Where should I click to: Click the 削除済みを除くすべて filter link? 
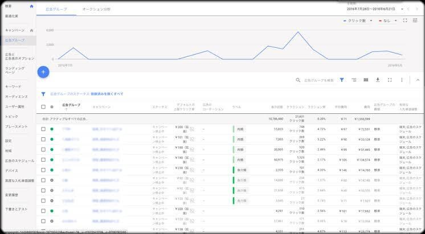coord(107,94)
